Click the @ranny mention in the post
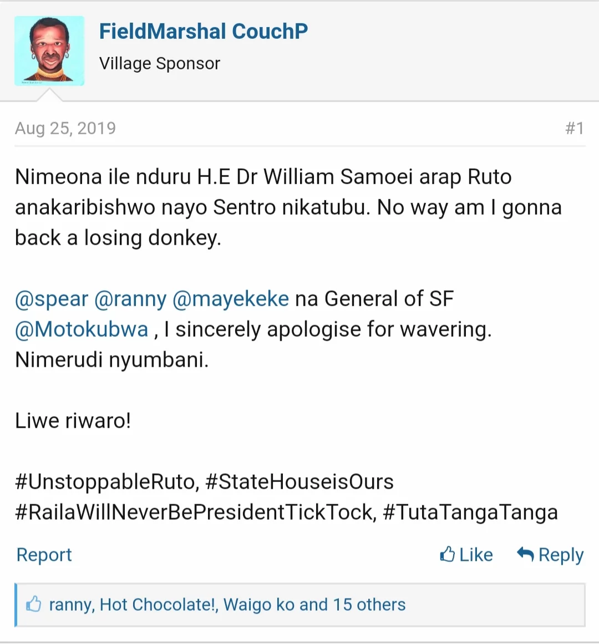The width and height of the screenshot is (599, 644). (130, 299)
